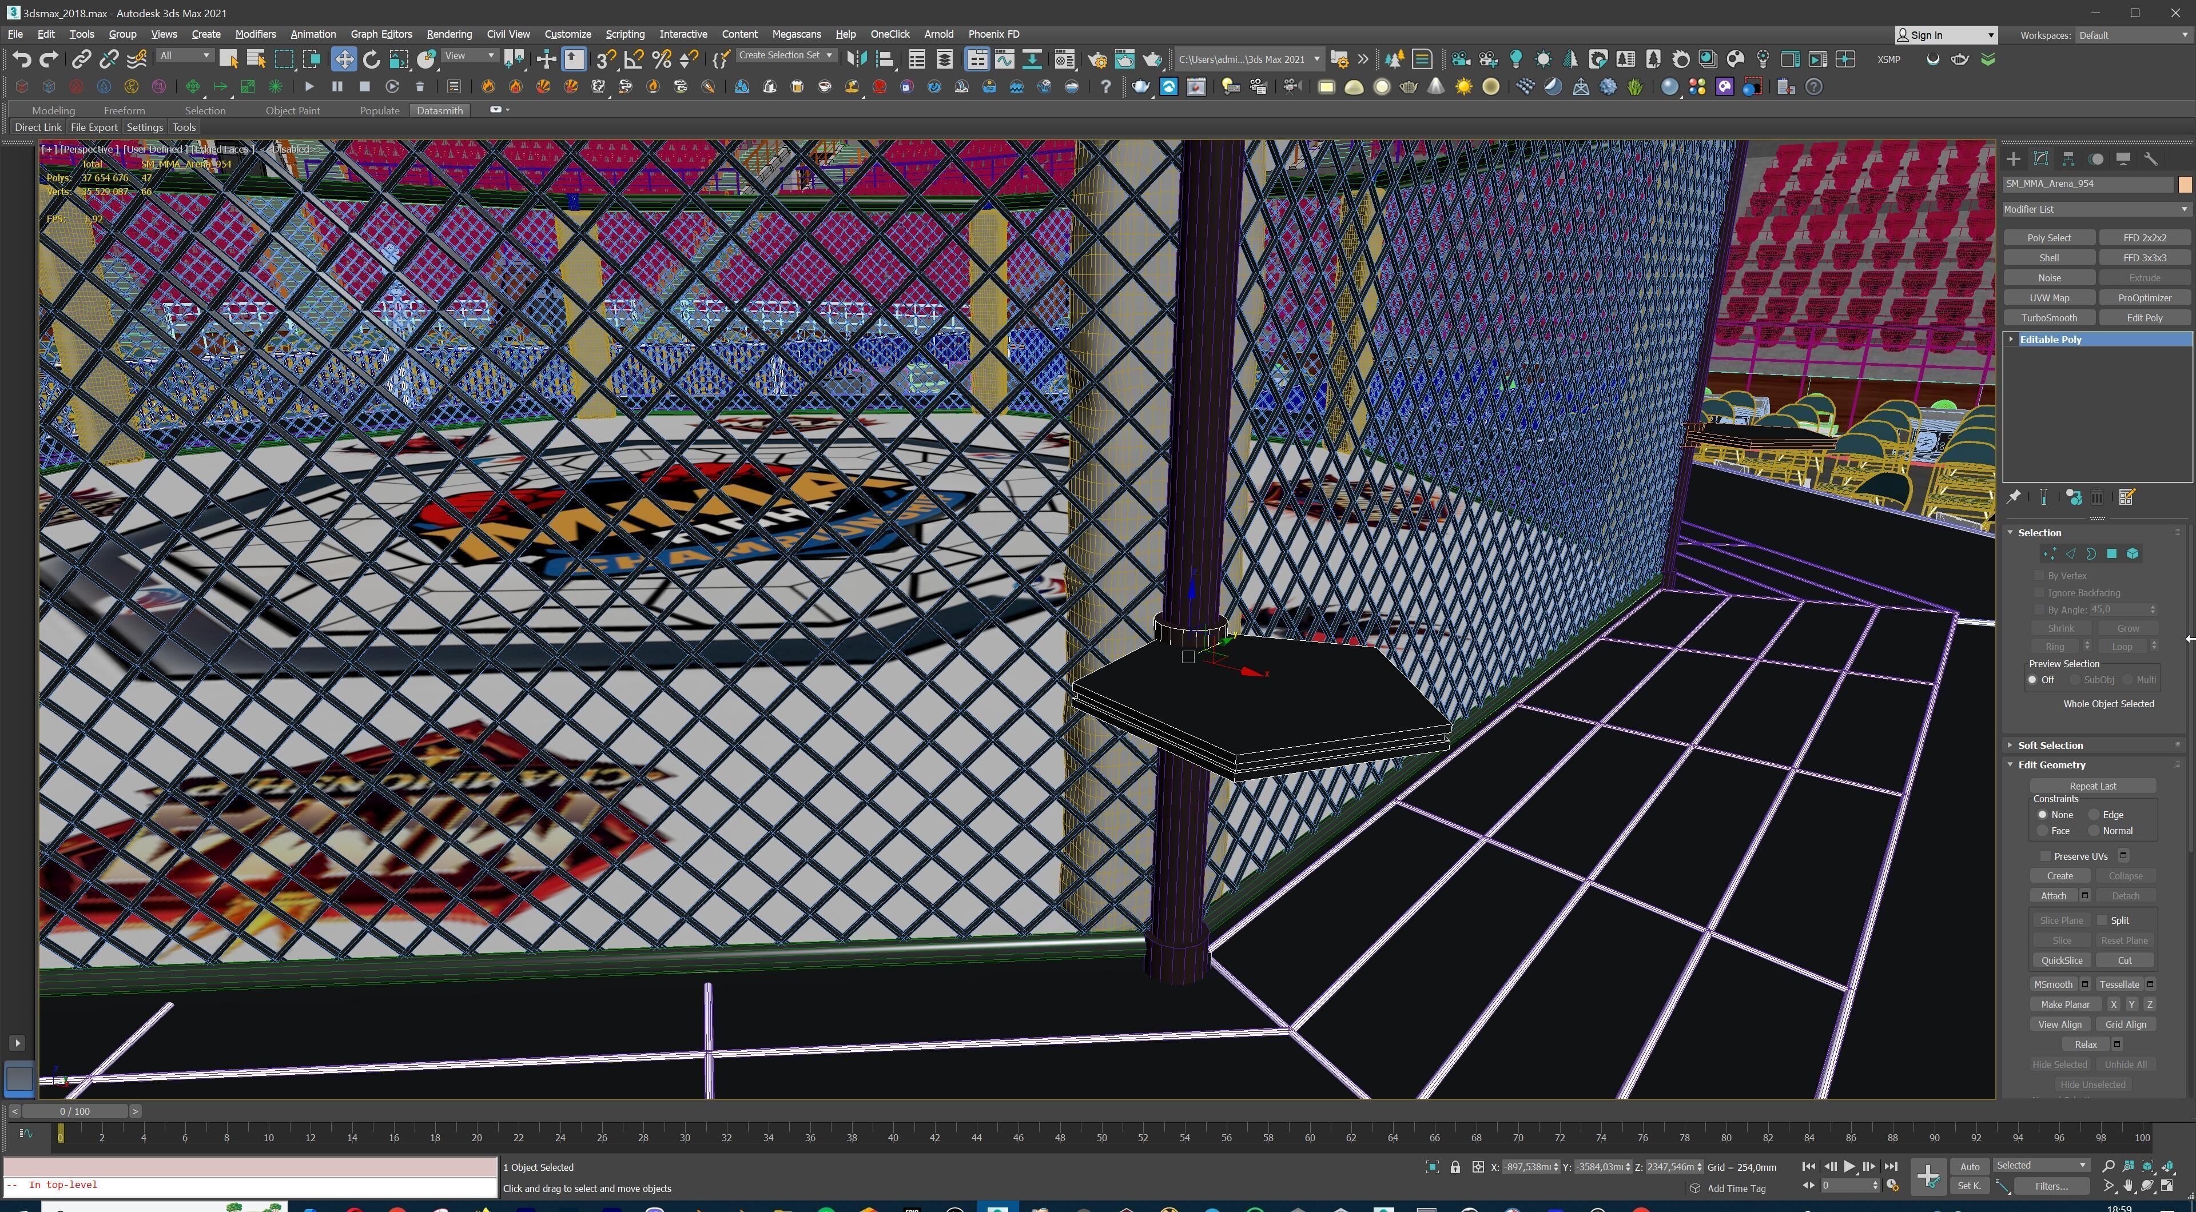Check the Split checkbox
This screenshot has width=2196, height=1212.
[x=2103, y=920]
